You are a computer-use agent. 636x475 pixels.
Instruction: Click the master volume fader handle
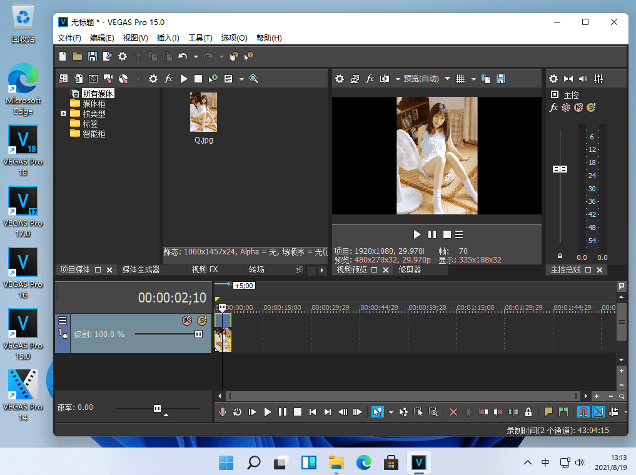(560, 169)
